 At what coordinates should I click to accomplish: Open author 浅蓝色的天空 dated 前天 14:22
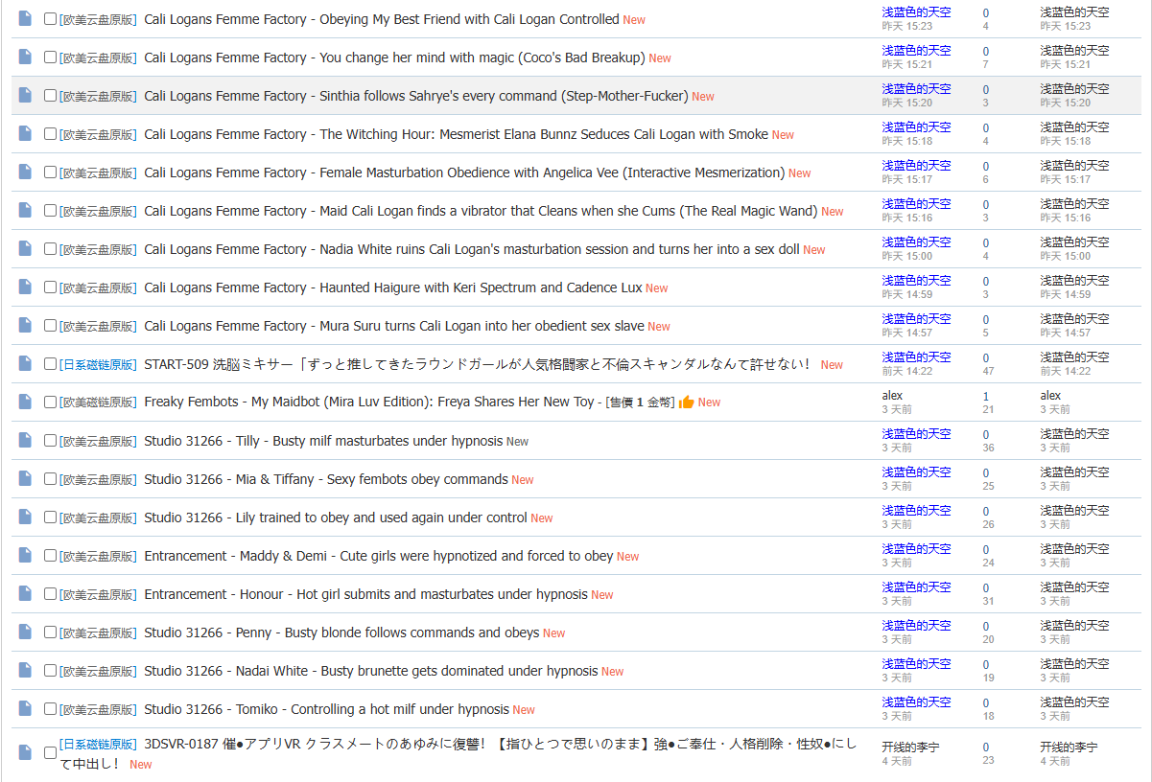tap(916, 357)
